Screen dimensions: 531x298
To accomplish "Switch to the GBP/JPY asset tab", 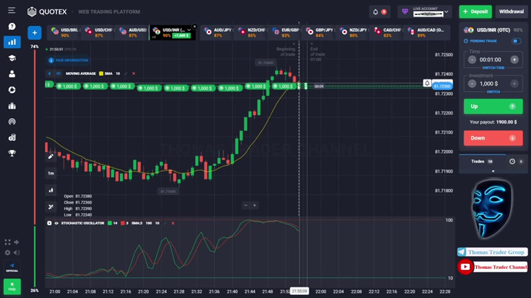I will 319,33.
